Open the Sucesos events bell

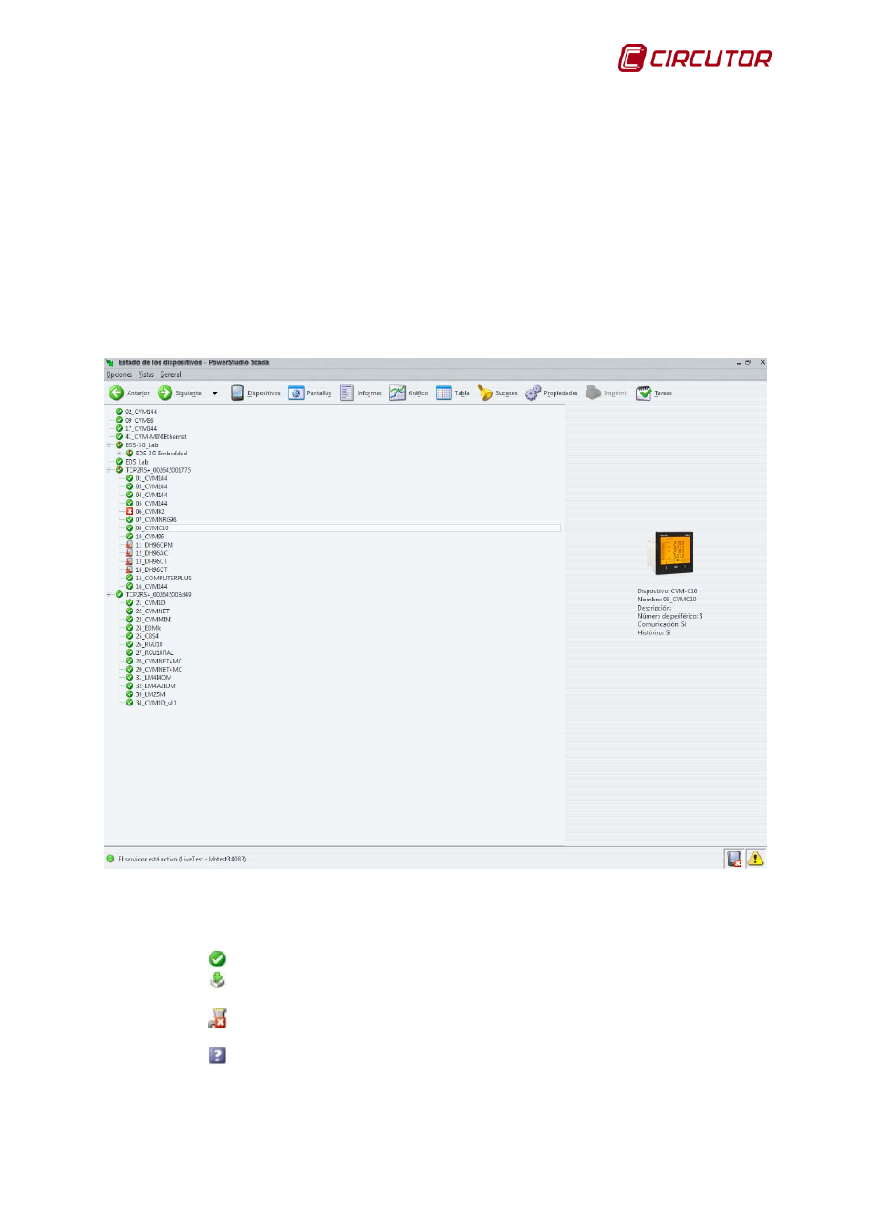pyautogui.click(x=497, y=393)
